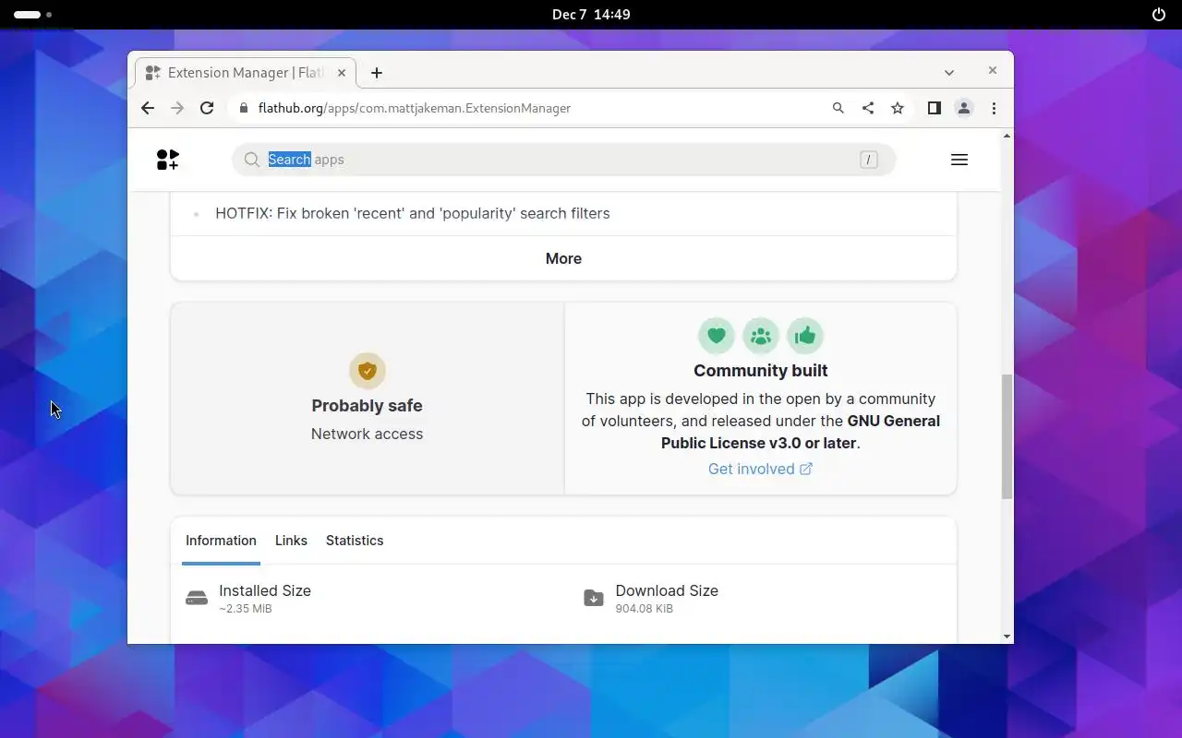
Task: Close the Extension Manager tab
Action: 342,73
